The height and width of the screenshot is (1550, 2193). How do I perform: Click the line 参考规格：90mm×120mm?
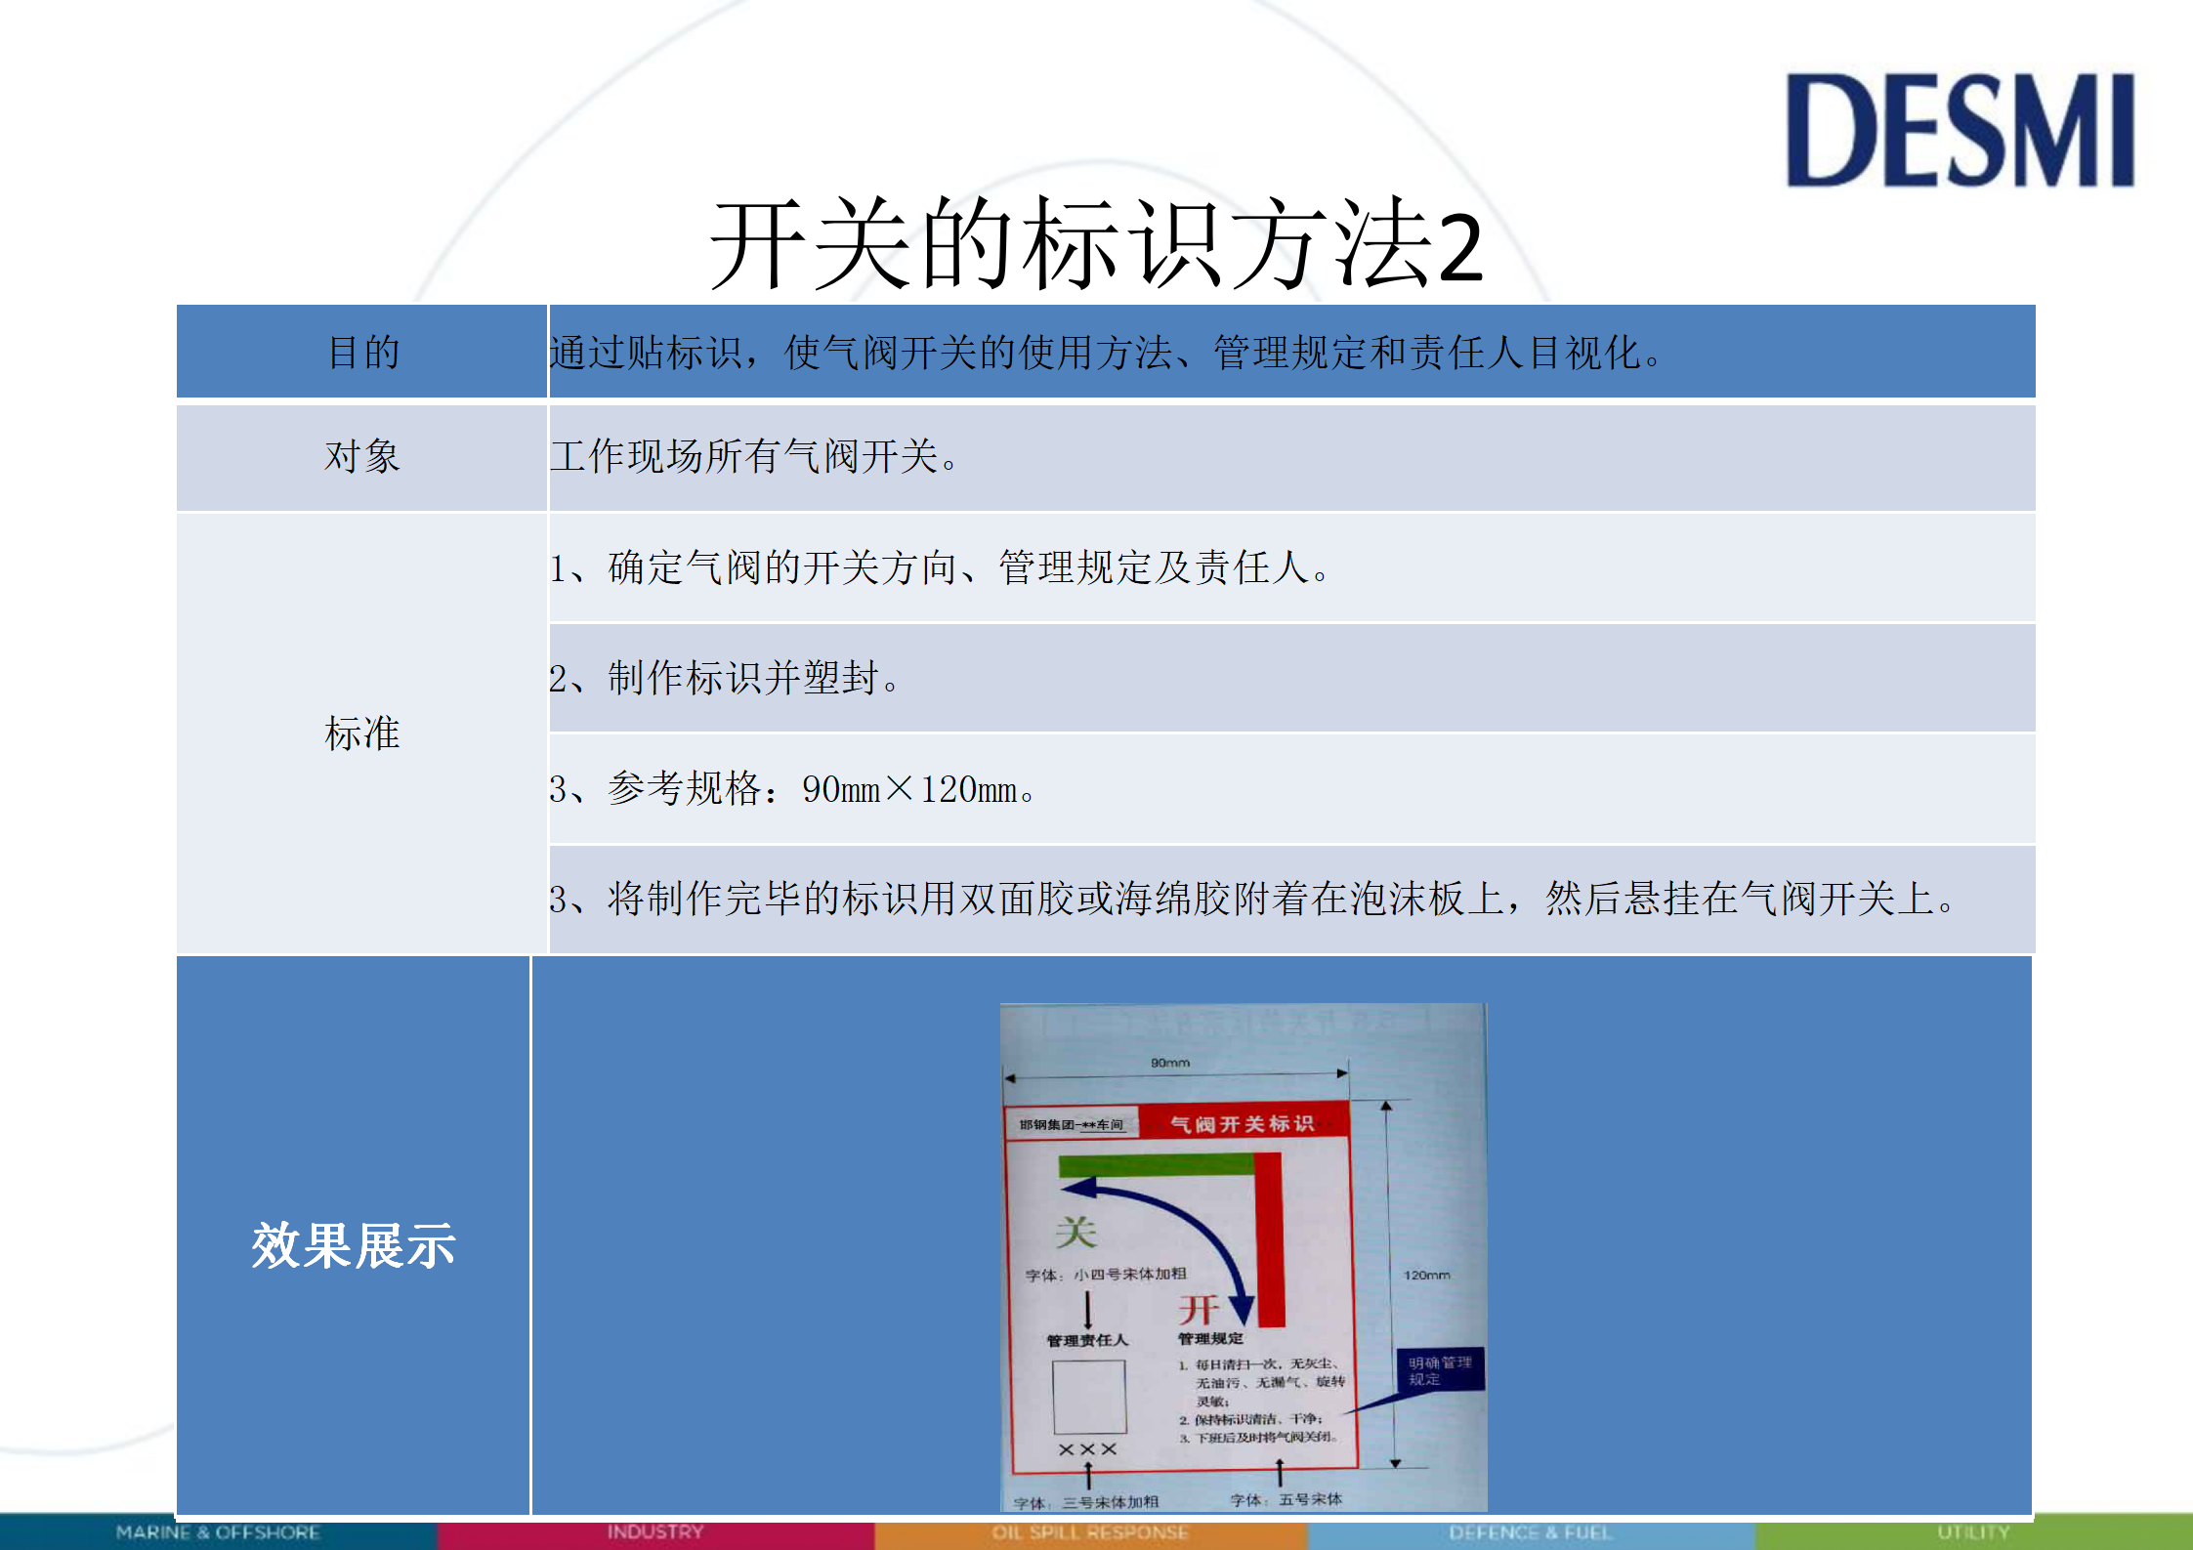[792, 788]
